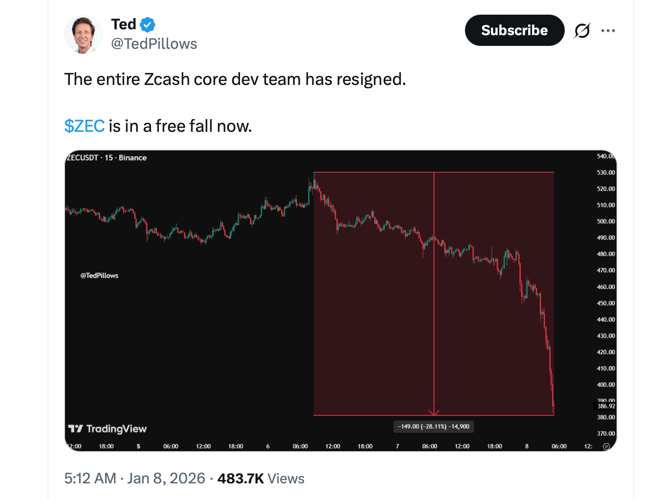Image resolution: width=663 pixels, height=499 pixels.
Task: Click the -149.00 (-28.11%) measurement label
Action: (x=433, y=426)
